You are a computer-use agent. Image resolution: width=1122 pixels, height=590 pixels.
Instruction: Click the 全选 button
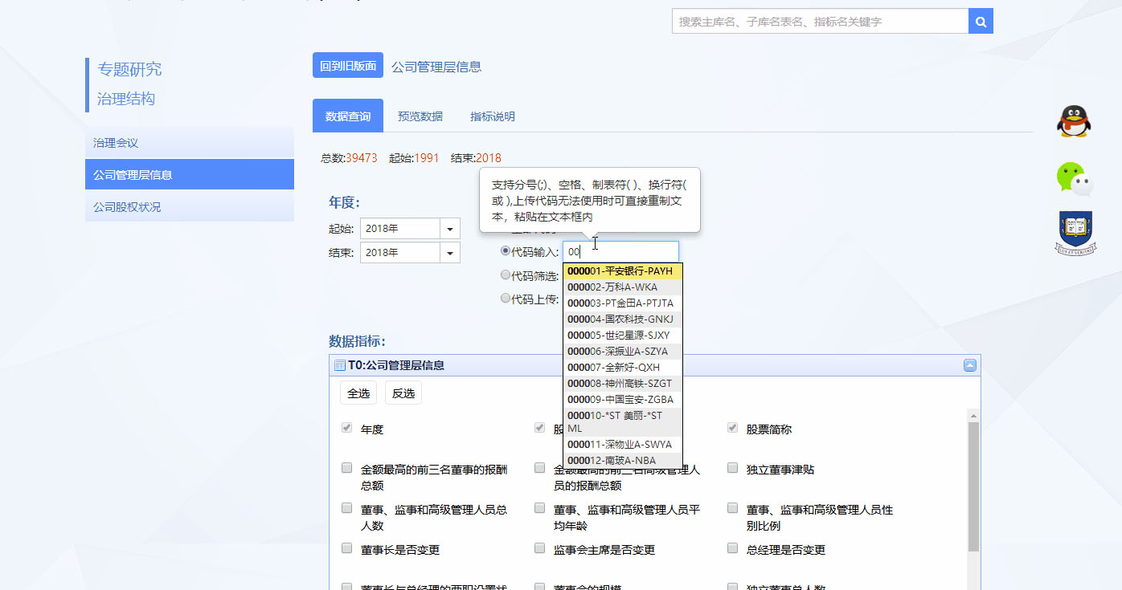(x=358, y=393)
